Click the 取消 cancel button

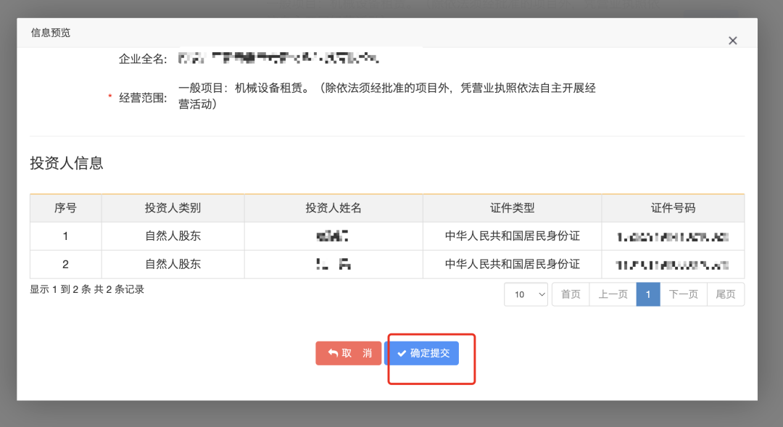[x=348, y=353]
